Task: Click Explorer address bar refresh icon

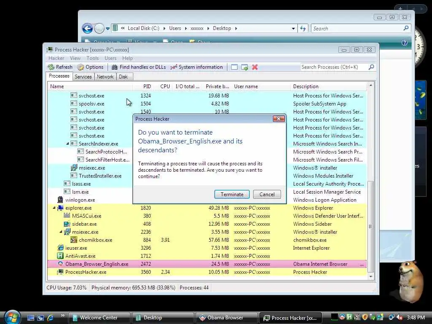Action: [303, 28]
